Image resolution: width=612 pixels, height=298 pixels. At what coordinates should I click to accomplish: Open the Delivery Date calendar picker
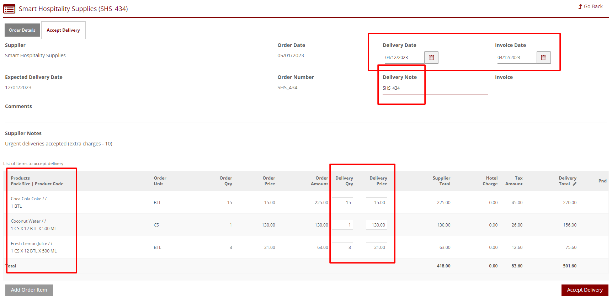(431, 58)
